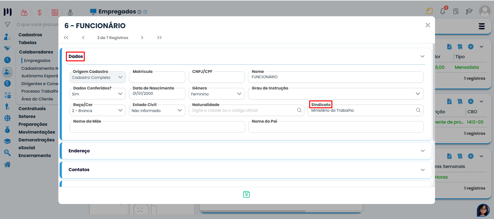Open the Raça/Cor dropdown
494x219 pixels.
(97, 110)
